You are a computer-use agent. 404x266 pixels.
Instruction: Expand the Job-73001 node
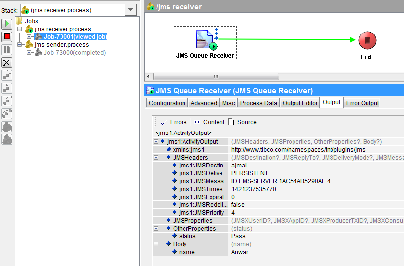tap(29, 37)
